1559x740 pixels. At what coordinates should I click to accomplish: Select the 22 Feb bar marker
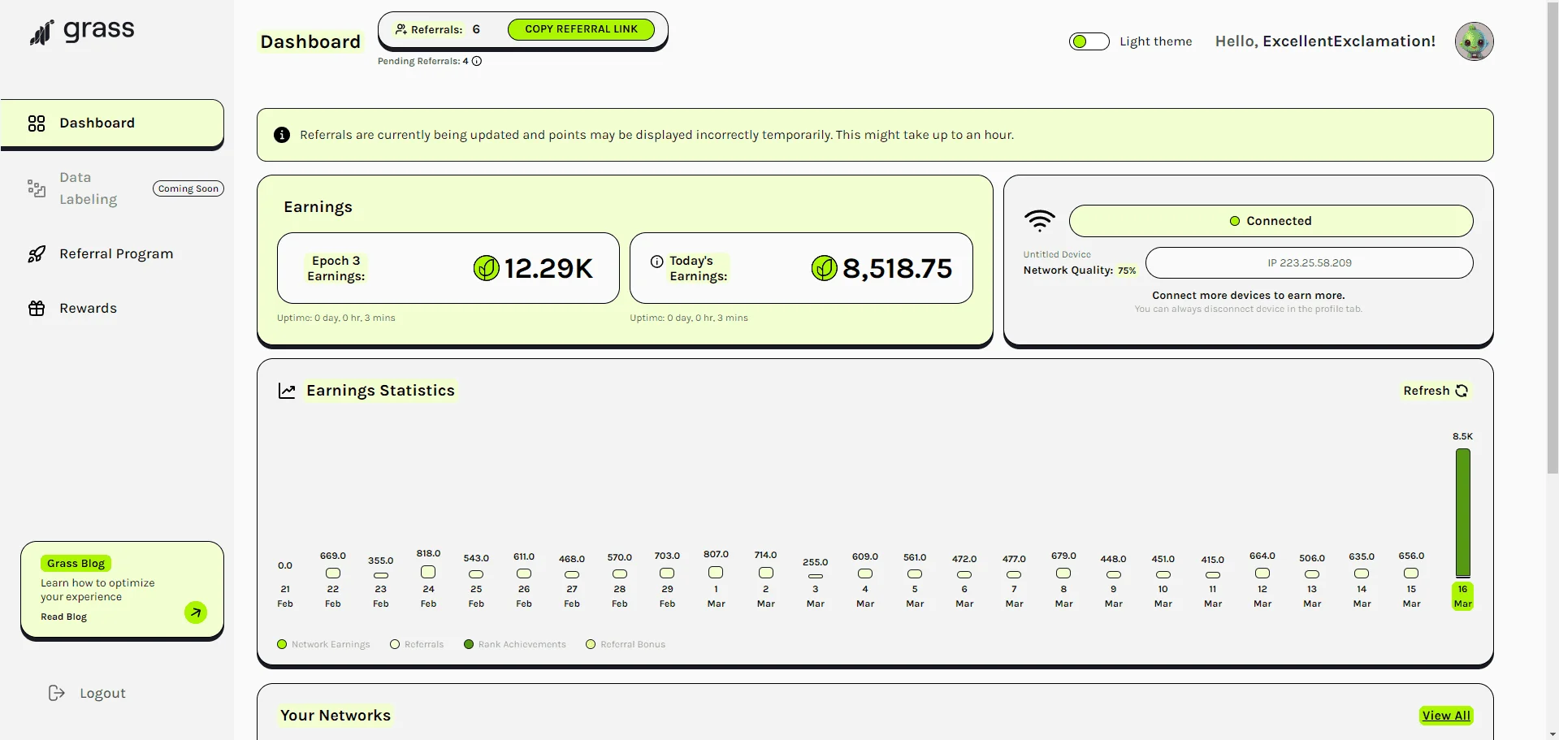click(x=333, y=573)
